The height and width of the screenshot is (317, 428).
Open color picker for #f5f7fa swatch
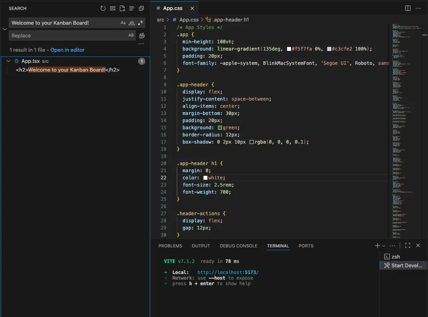pyautogui.click(x=289, y=49)
